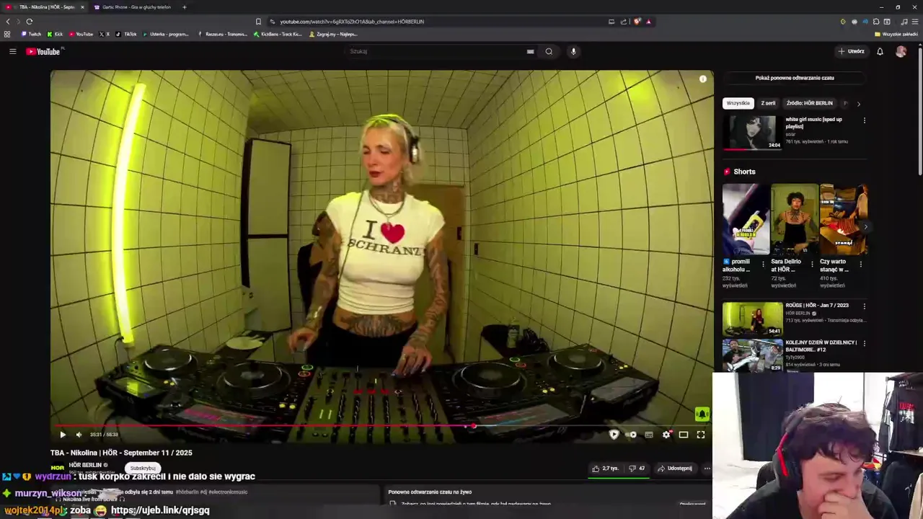This screenshot has width=923, height=519.
Task: Start voice search with the microphone icon
Action: [573, 51]
